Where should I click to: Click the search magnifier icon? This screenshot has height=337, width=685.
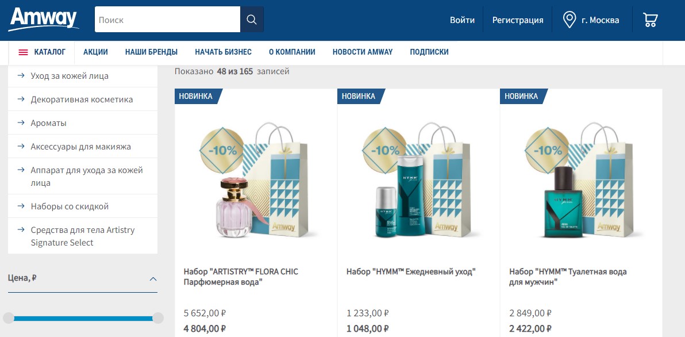pos(252,19)
